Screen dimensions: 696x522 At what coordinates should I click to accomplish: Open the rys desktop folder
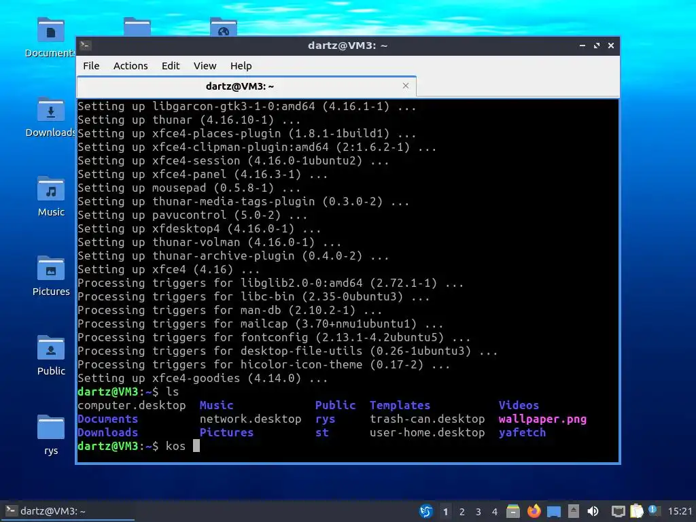[x=51, y=436]
